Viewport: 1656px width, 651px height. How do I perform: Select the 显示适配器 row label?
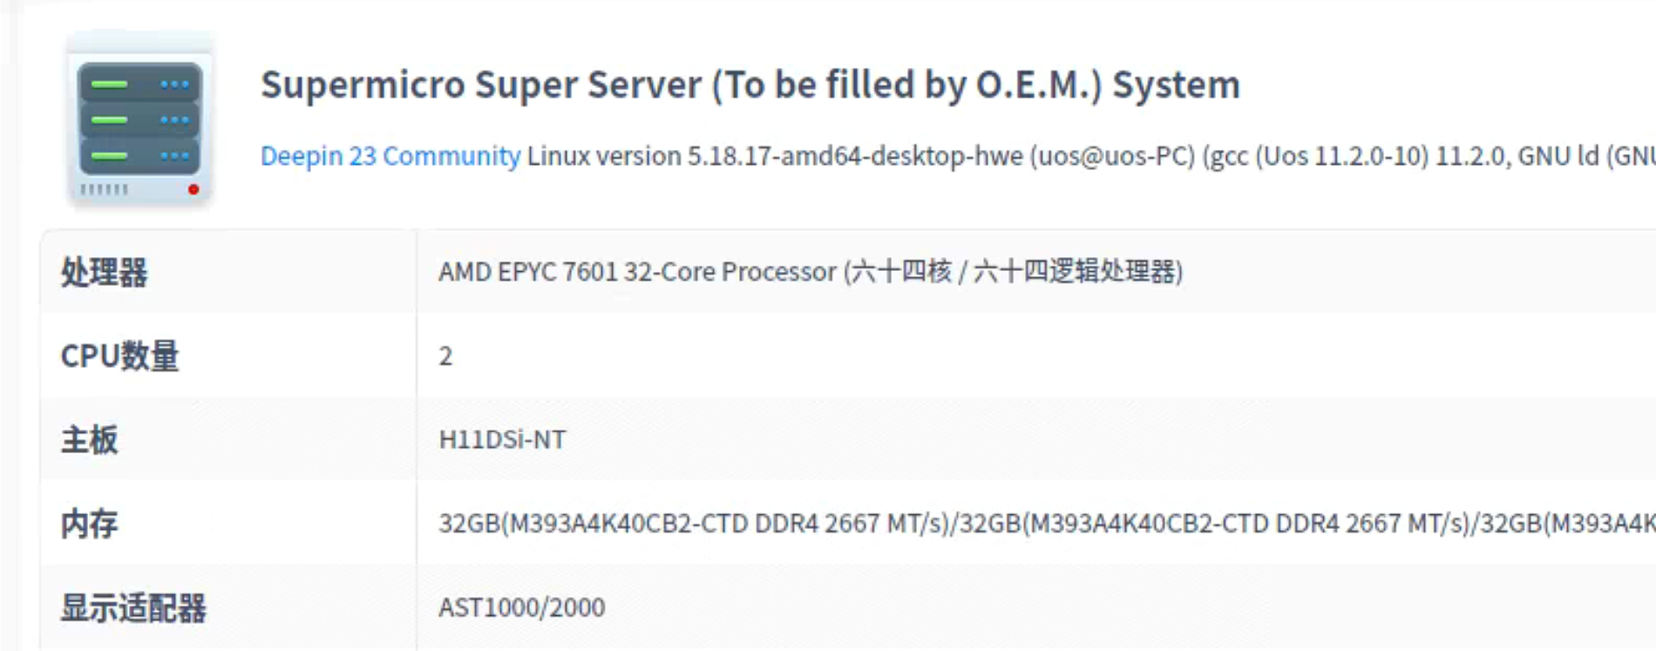(x=133, y=608)
